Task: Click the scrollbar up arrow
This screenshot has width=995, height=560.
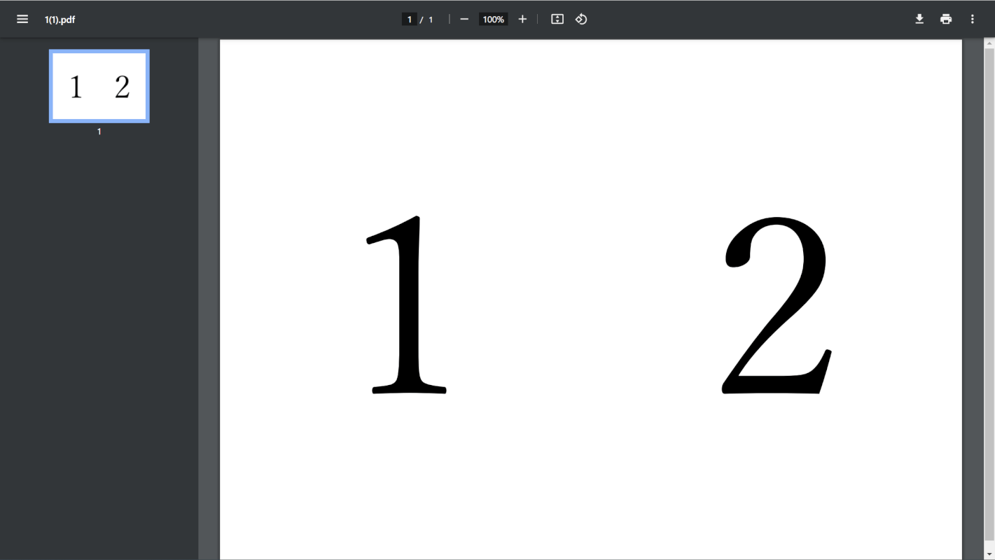Action: 989,43
